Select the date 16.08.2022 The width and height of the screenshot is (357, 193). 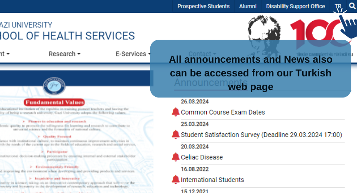pos(195,169)
